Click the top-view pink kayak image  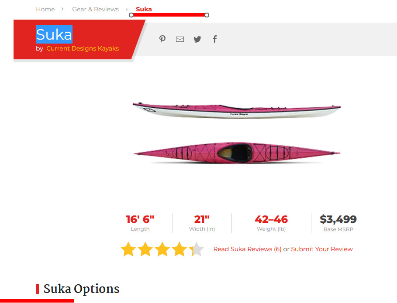pyautogui.click(x=237, y=153)
